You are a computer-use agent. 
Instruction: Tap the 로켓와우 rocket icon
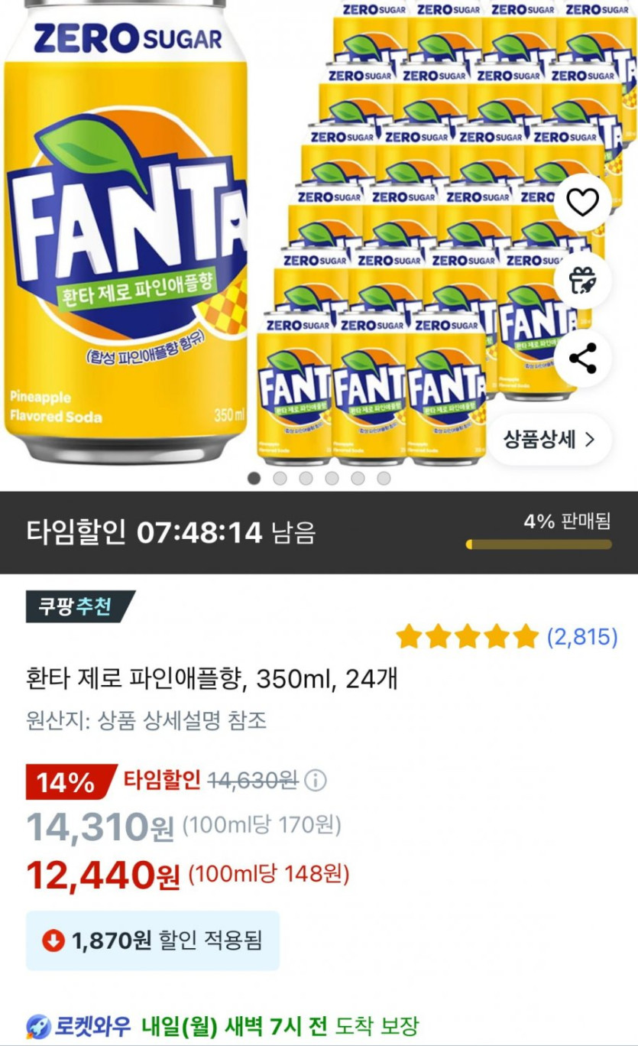pyautogui.click(x=38, y=1025)
